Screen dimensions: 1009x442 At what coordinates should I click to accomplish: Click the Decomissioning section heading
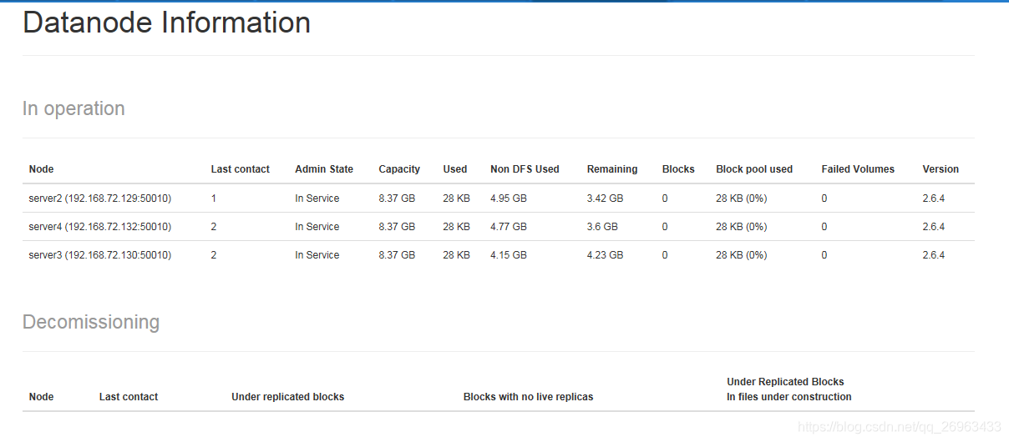point(91,322)
